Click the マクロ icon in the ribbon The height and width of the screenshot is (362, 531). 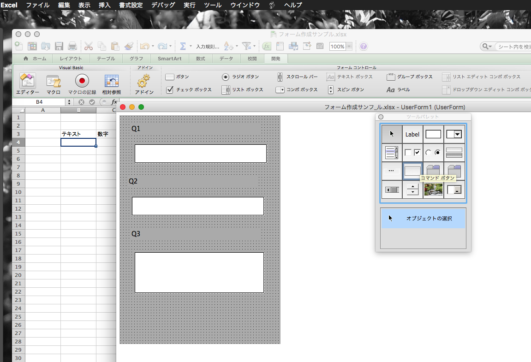pos(54,81)
